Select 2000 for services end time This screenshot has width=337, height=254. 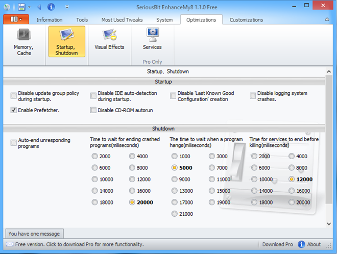click(254, 156)
